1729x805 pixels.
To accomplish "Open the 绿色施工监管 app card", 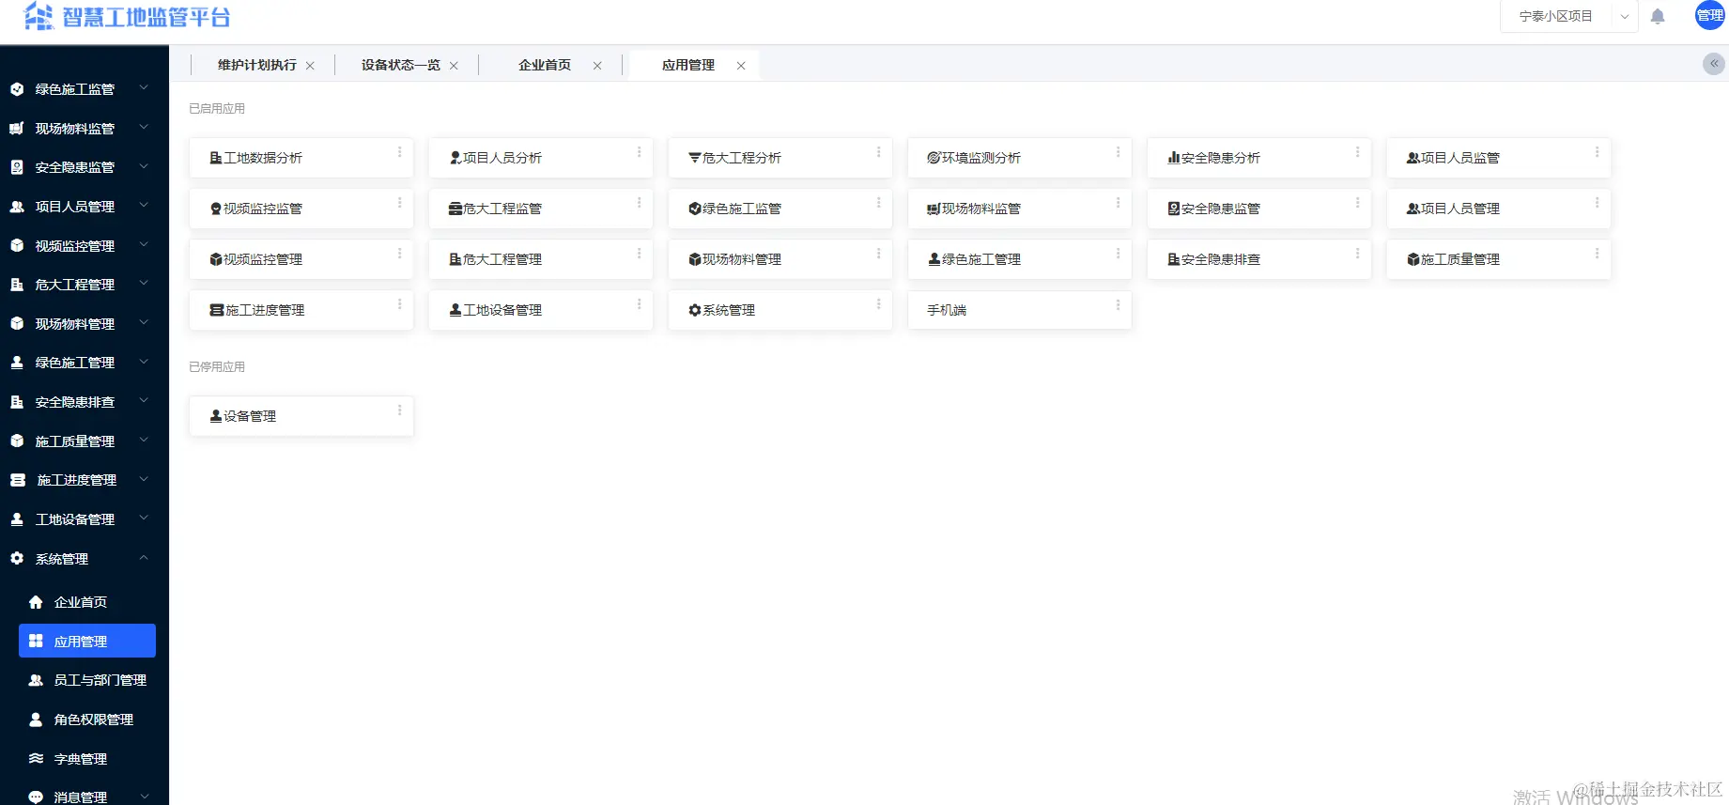I will (x=780, y=209).
